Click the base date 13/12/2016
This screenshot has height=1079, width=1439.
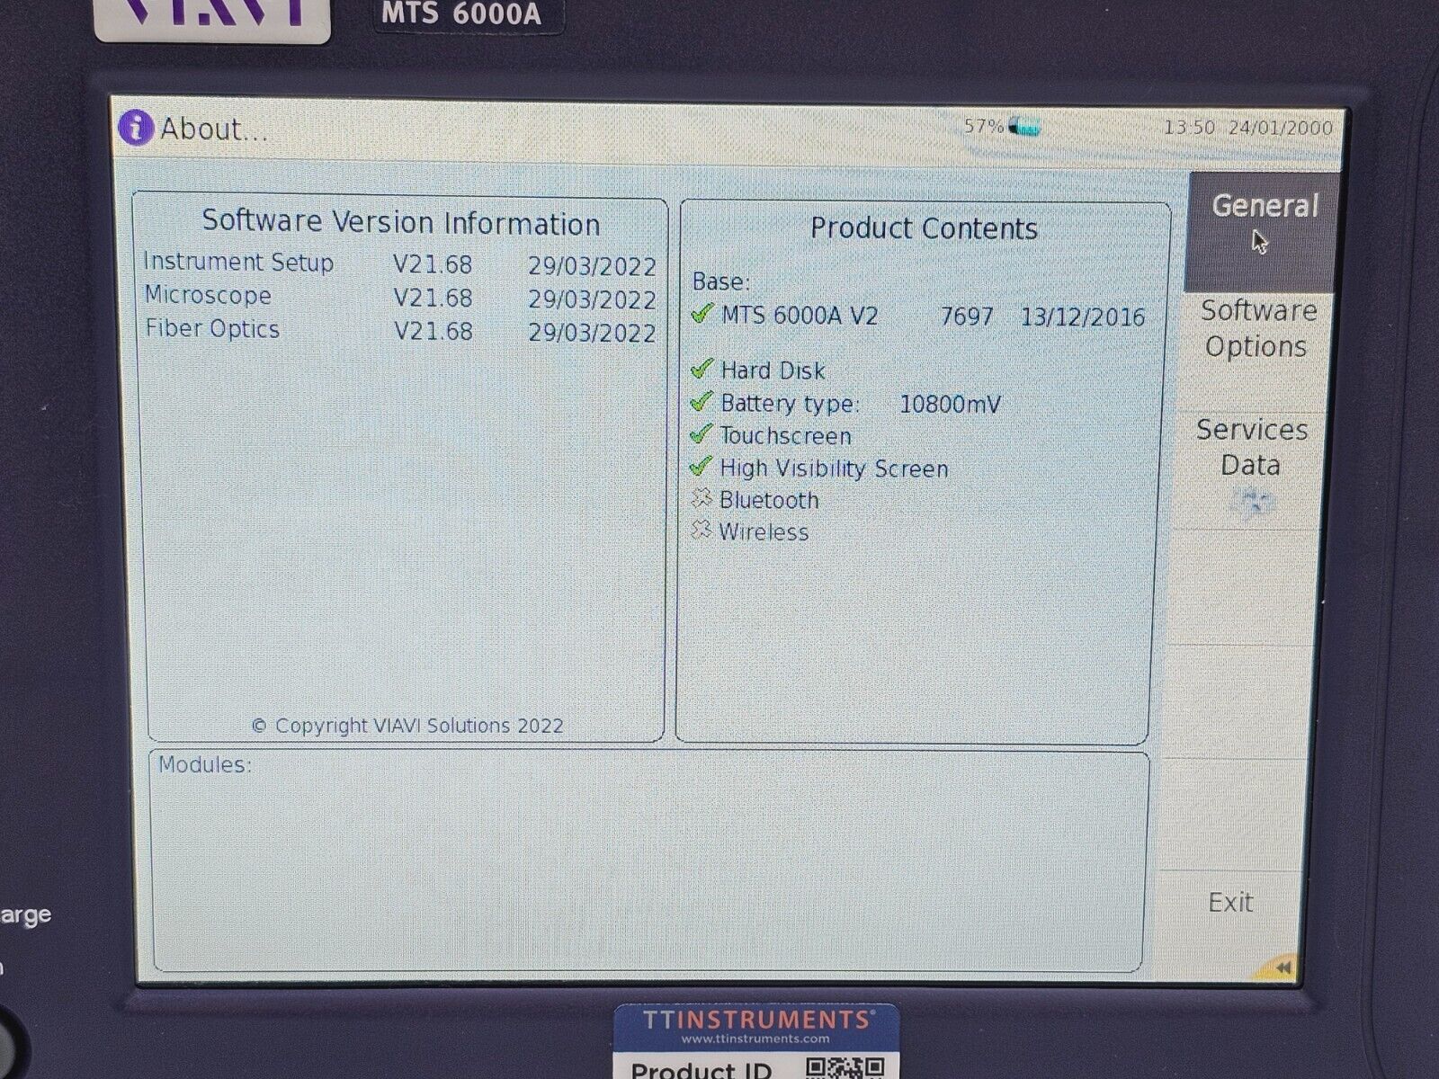coord(1083,317)
